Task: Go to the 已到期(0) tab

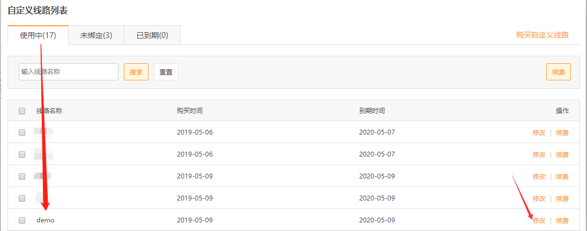Action: [x=152, y=35]
